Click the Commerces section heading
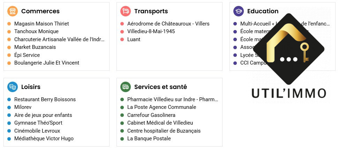This screenshot has height=149, width=338. 40,11
